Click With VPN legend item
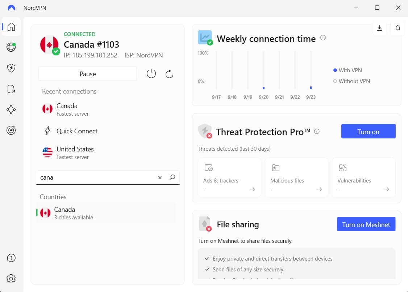The width and height of the screenshot is (408, 292). click(347, 70)
